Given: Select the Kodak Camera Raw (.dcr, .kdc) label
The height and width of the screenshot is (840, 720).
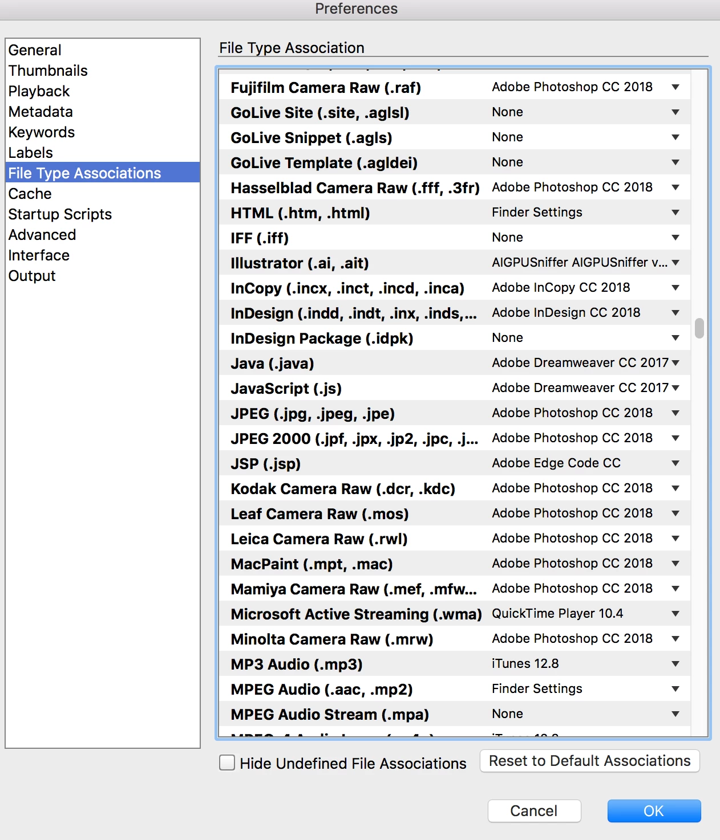Looking at the screenshot, I should pyautogui.click(x=343, y=489).
